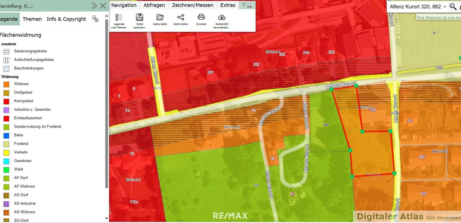Viewport: 461px width, 223px height.
Task: Open the Zeichnen/Messen menu tab
Action: click(x=193, y=5)
